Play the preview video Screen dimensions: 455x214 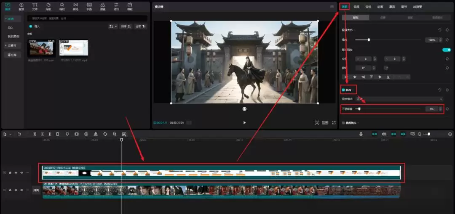click(244, 123)
